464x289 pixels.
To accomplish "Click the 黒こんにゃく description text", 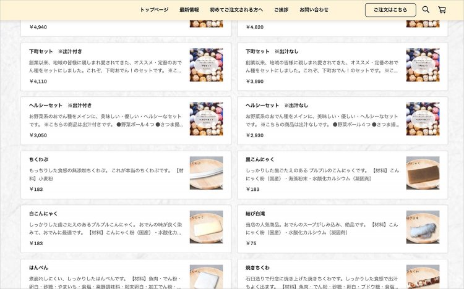I will pyautogui.click(x=322, y=175).
